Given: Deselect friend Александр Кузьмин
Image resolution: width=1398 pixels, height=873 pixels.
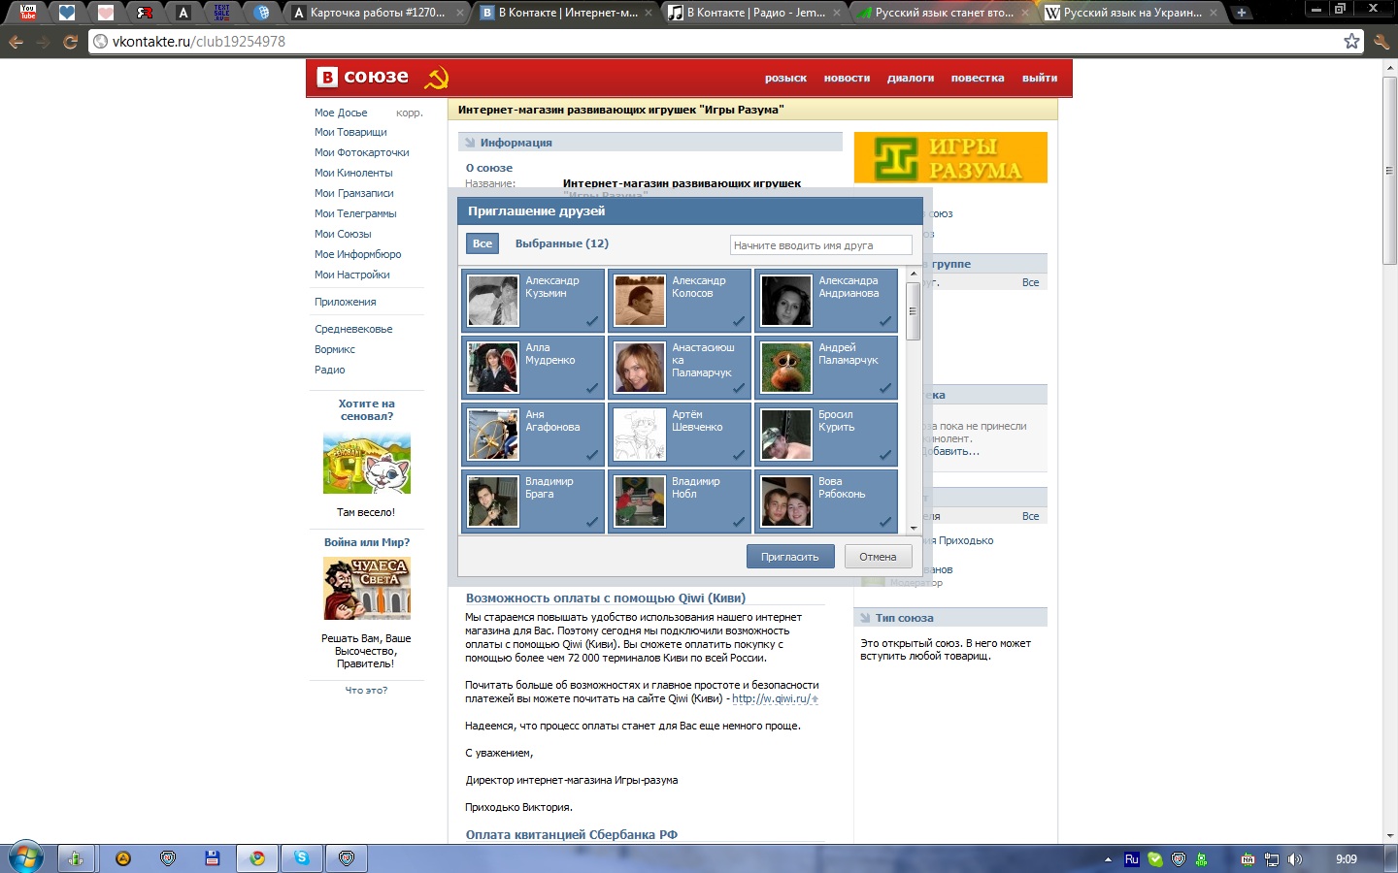Looking at the screenshot, I should [x=533, y=301].
